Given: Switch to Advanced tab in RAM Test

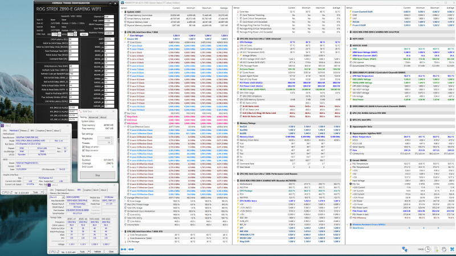Looking at the screenshot, I should (93, 117).
